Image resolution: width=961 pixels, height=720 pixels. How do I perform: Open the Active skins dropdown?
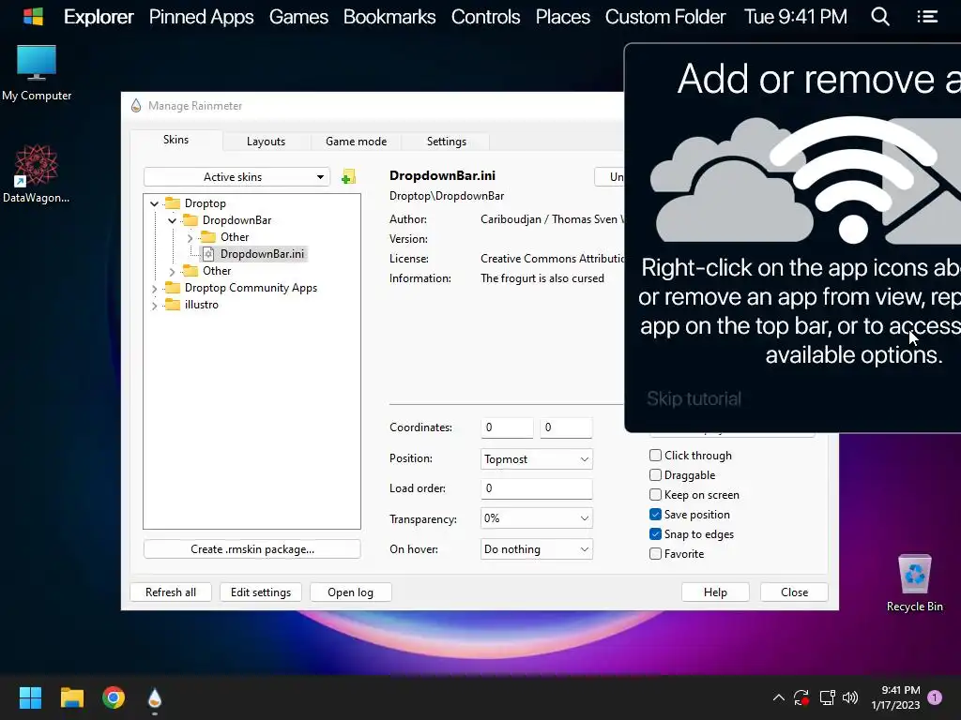[236, 177]
